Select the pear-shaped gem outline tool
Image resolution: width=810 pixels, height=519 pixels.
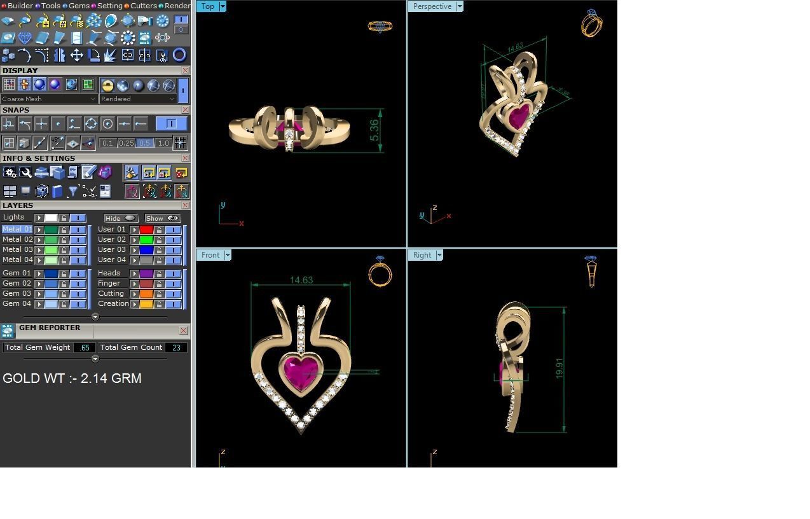click(111, 21)
